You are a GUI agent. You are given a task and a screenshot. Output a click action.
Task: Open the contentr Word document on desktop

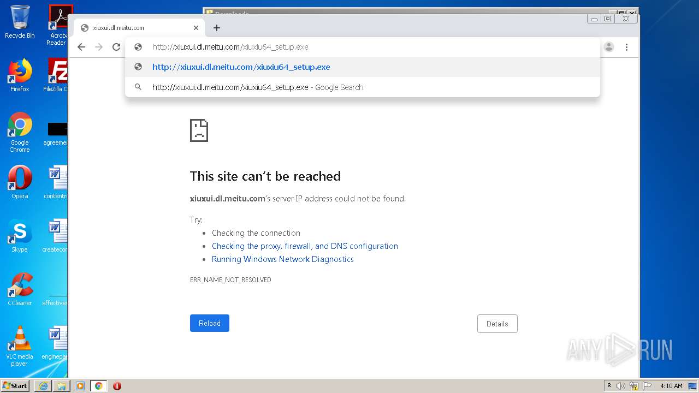pyautogui.click(x=56, y=182)
